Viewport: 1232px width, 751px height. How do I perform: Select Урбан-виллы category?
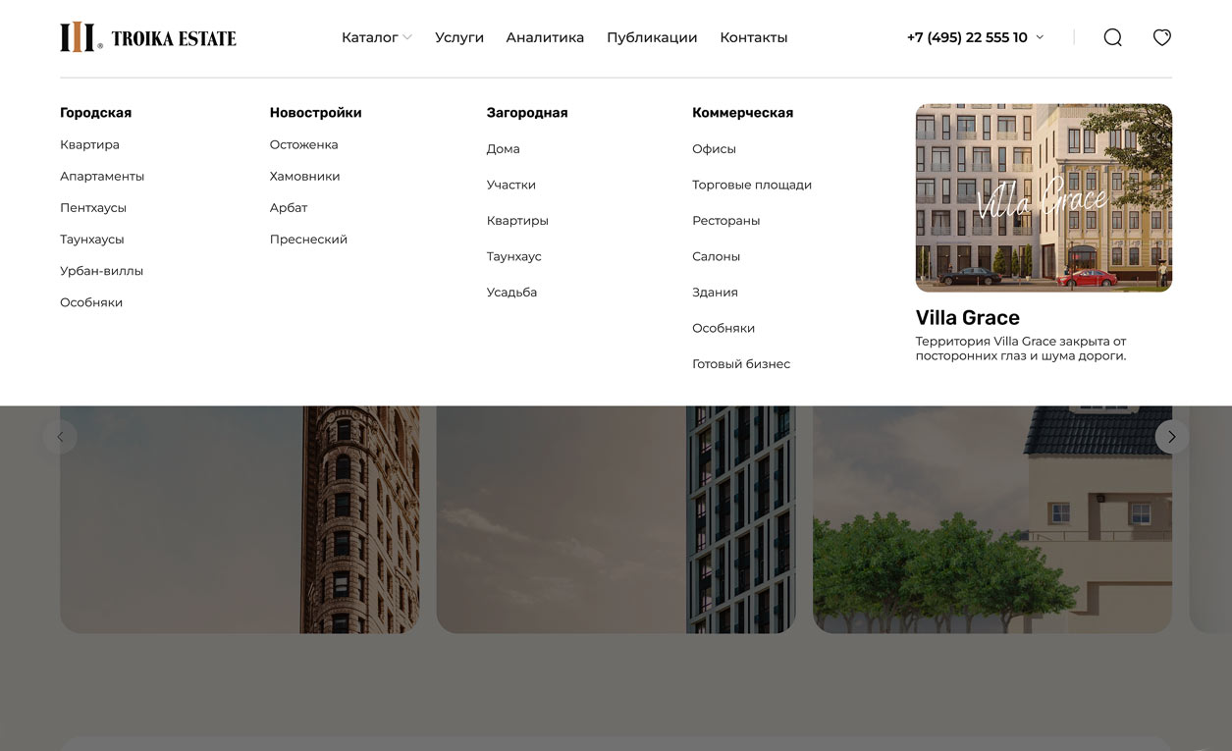pos(101,271)
